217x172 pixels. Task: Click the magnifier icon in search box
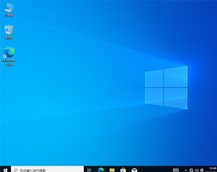click(16, 170)
